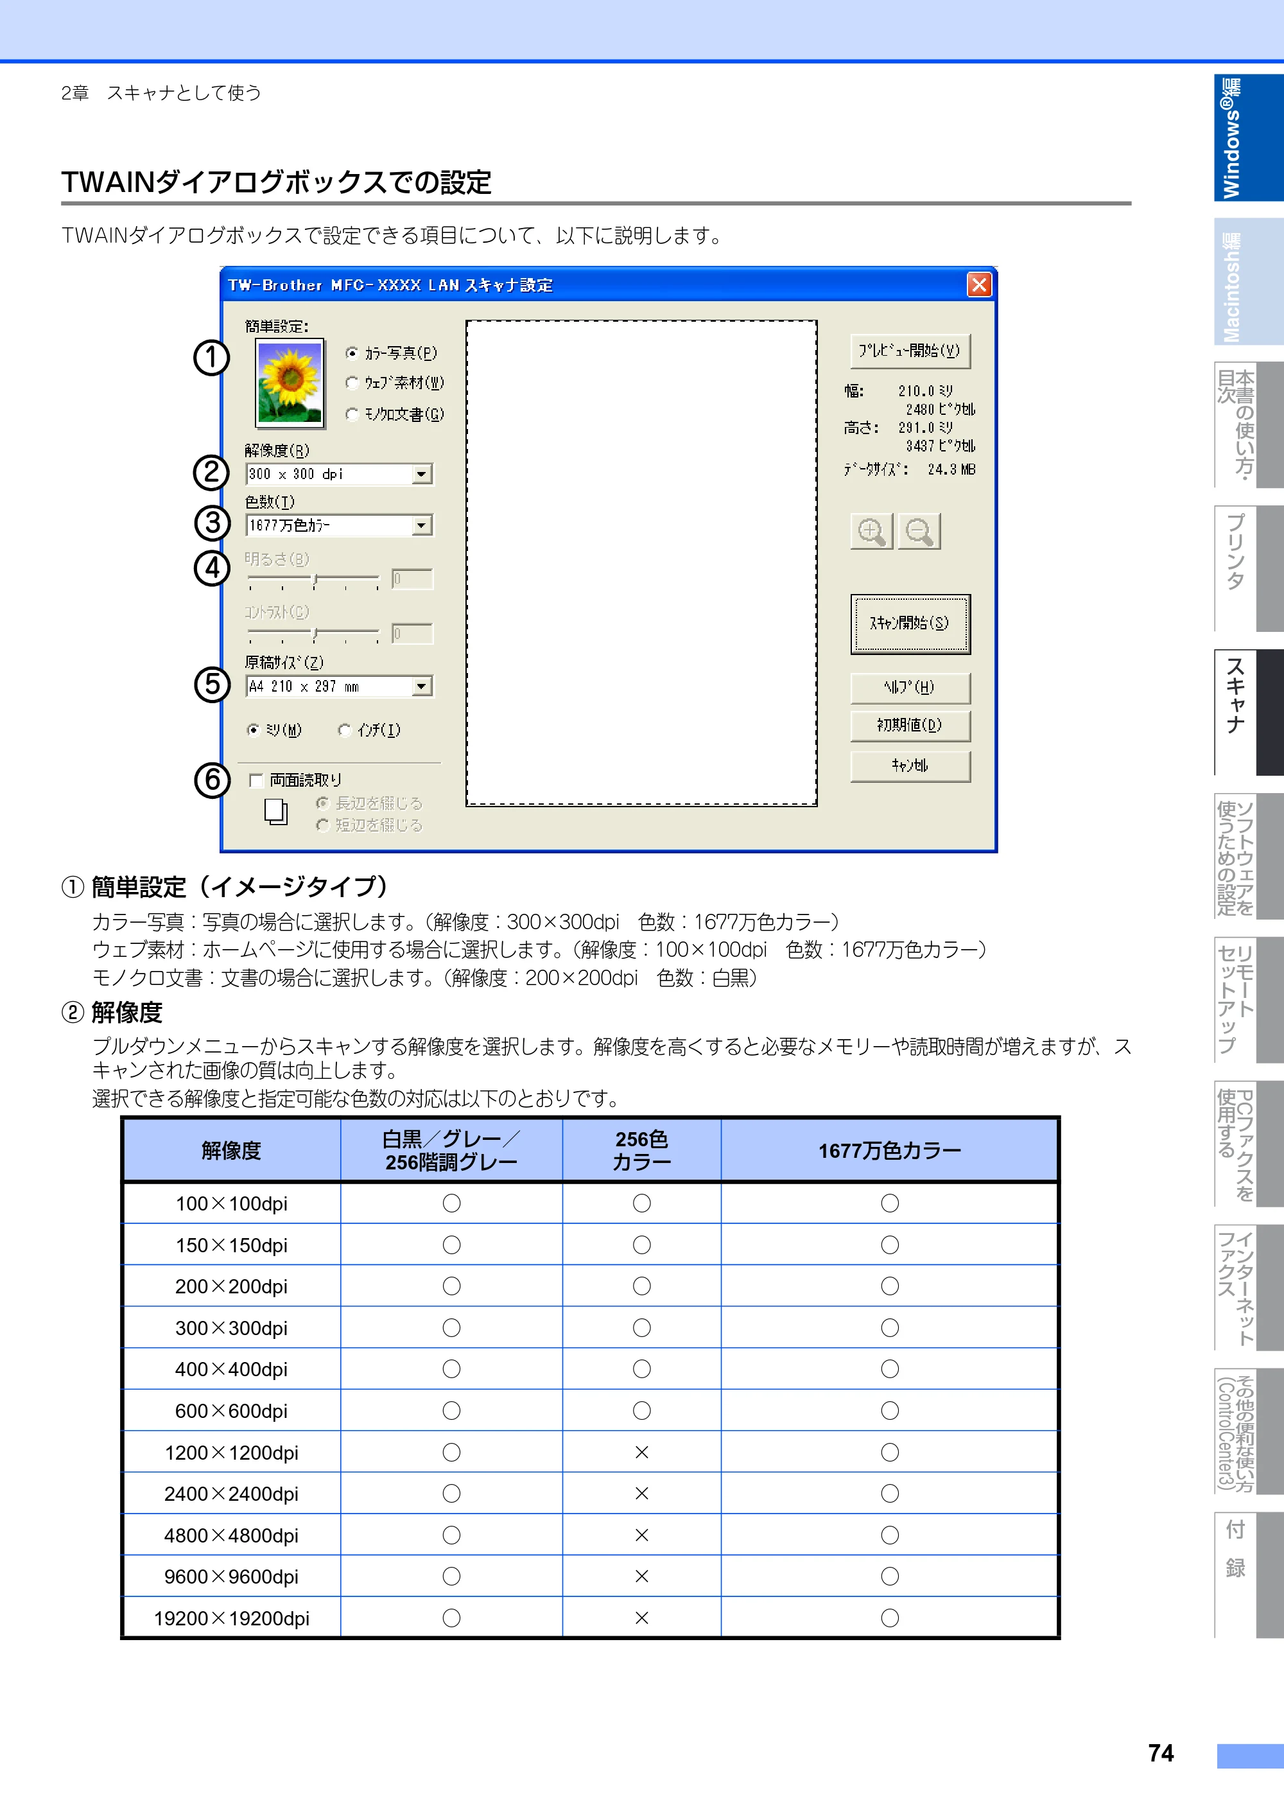Viewport: 1284px width, 1818px height.
Task: Open the 付録 side tab
Action: point(1249,1575)
